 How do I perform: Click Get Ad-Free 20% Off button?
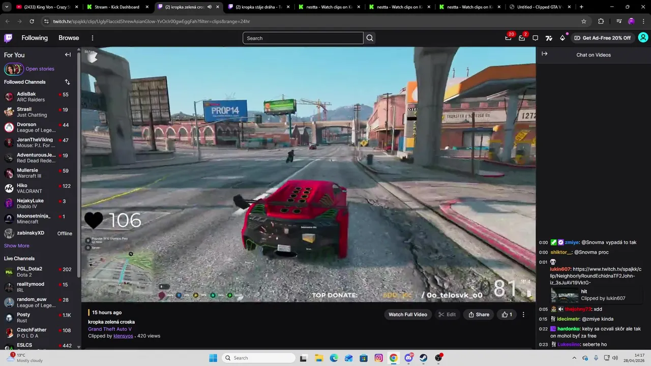coord(602,38)
